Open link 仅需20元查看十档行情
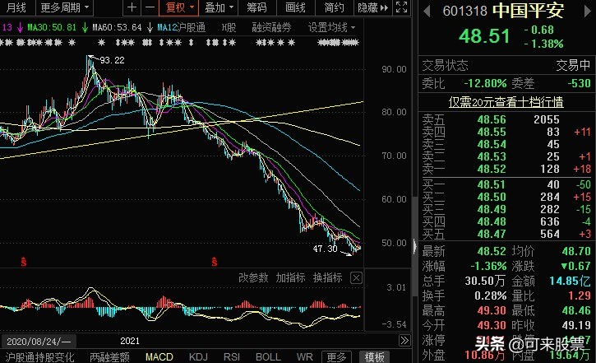This screenshot has height=363, width=596. 506,102
